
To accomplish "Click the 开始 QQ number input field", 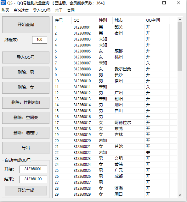I will (x=33, y=169).
